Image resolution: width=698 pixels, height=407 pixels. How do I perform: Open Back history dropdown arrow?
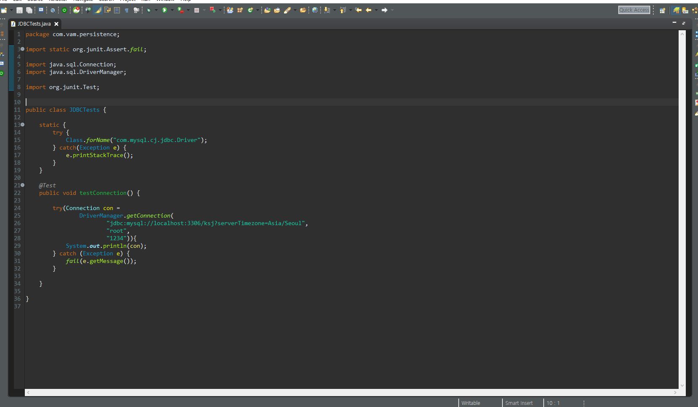[376, 10]
